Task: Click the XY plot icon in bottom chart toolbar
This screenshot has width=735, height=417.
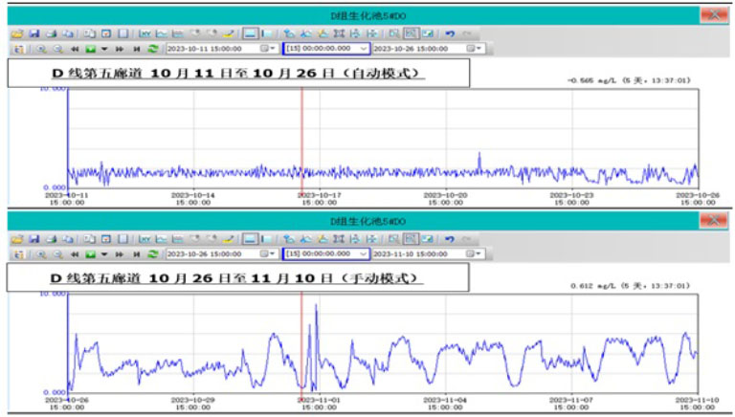Action: click(145, 239)
